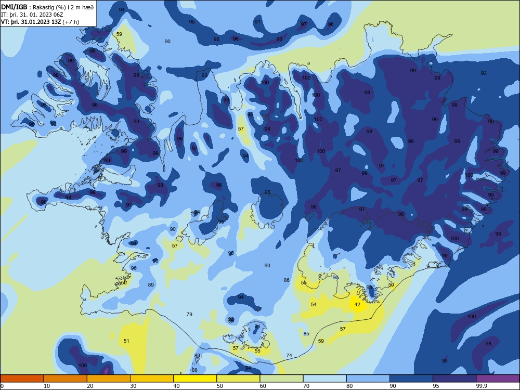The height and width of the screenshot is (390, 520).
Task: Click the humidity value 42 on the map
Action: (x=357, y=304)
